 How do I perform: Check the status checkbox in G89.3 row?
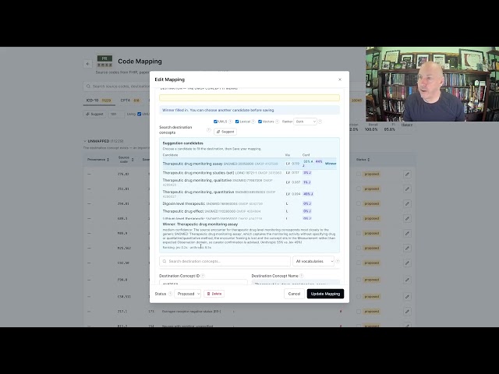[x=359, y=218]
